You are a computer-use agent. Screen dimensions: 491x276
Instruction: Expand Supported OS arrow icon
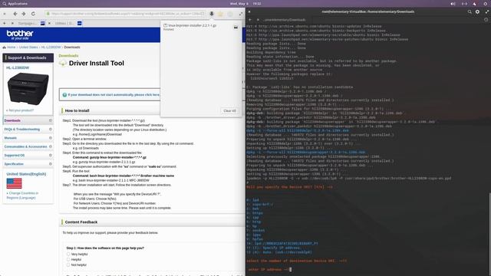pyautogui.click(x=51, y=155)
